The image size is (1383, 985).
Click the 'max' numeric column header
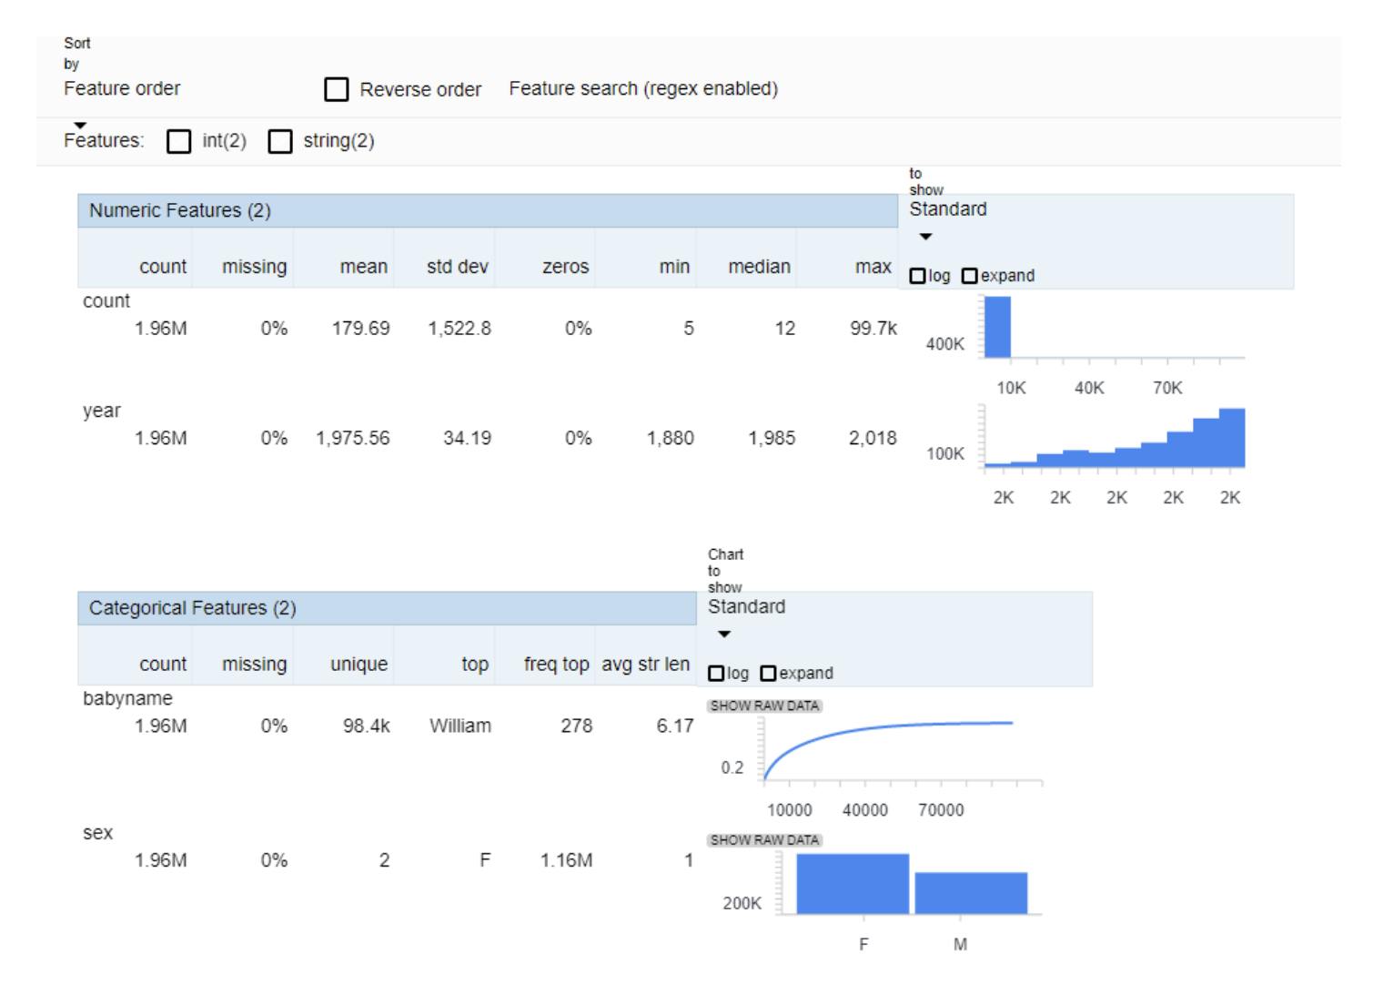click(873, 267)
